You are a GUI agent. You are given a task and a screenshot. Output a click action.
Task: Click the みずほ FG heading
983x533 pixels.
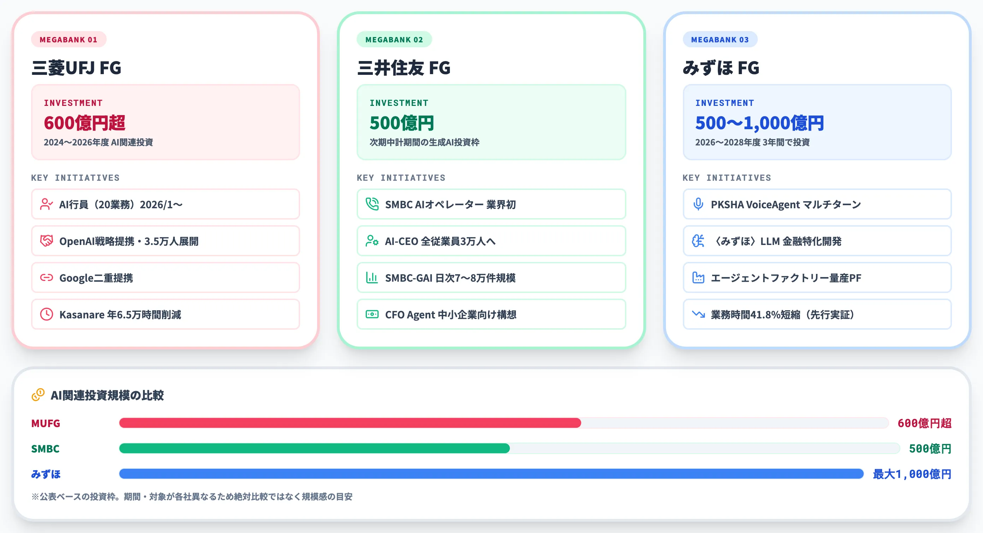[x=721, y=68]
